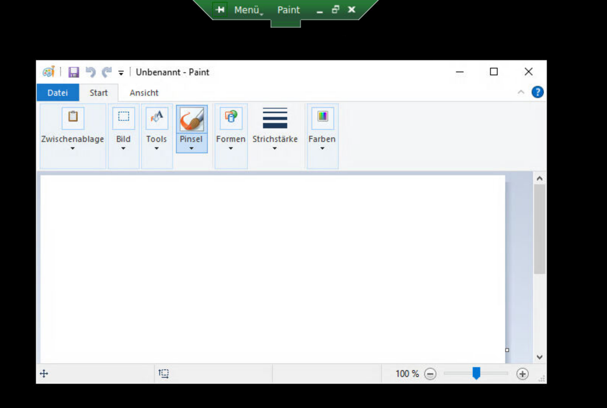607x408 pixels.
Task: Open the Zwischenablage clipboard icon
Action: click(x=73, y=117)
